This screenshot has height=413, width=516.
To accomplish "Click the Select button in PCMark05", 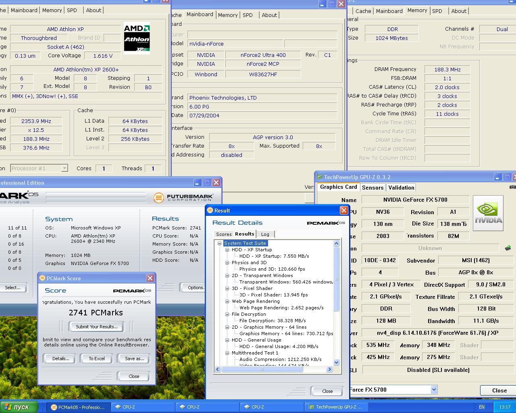I will point(12,288).
